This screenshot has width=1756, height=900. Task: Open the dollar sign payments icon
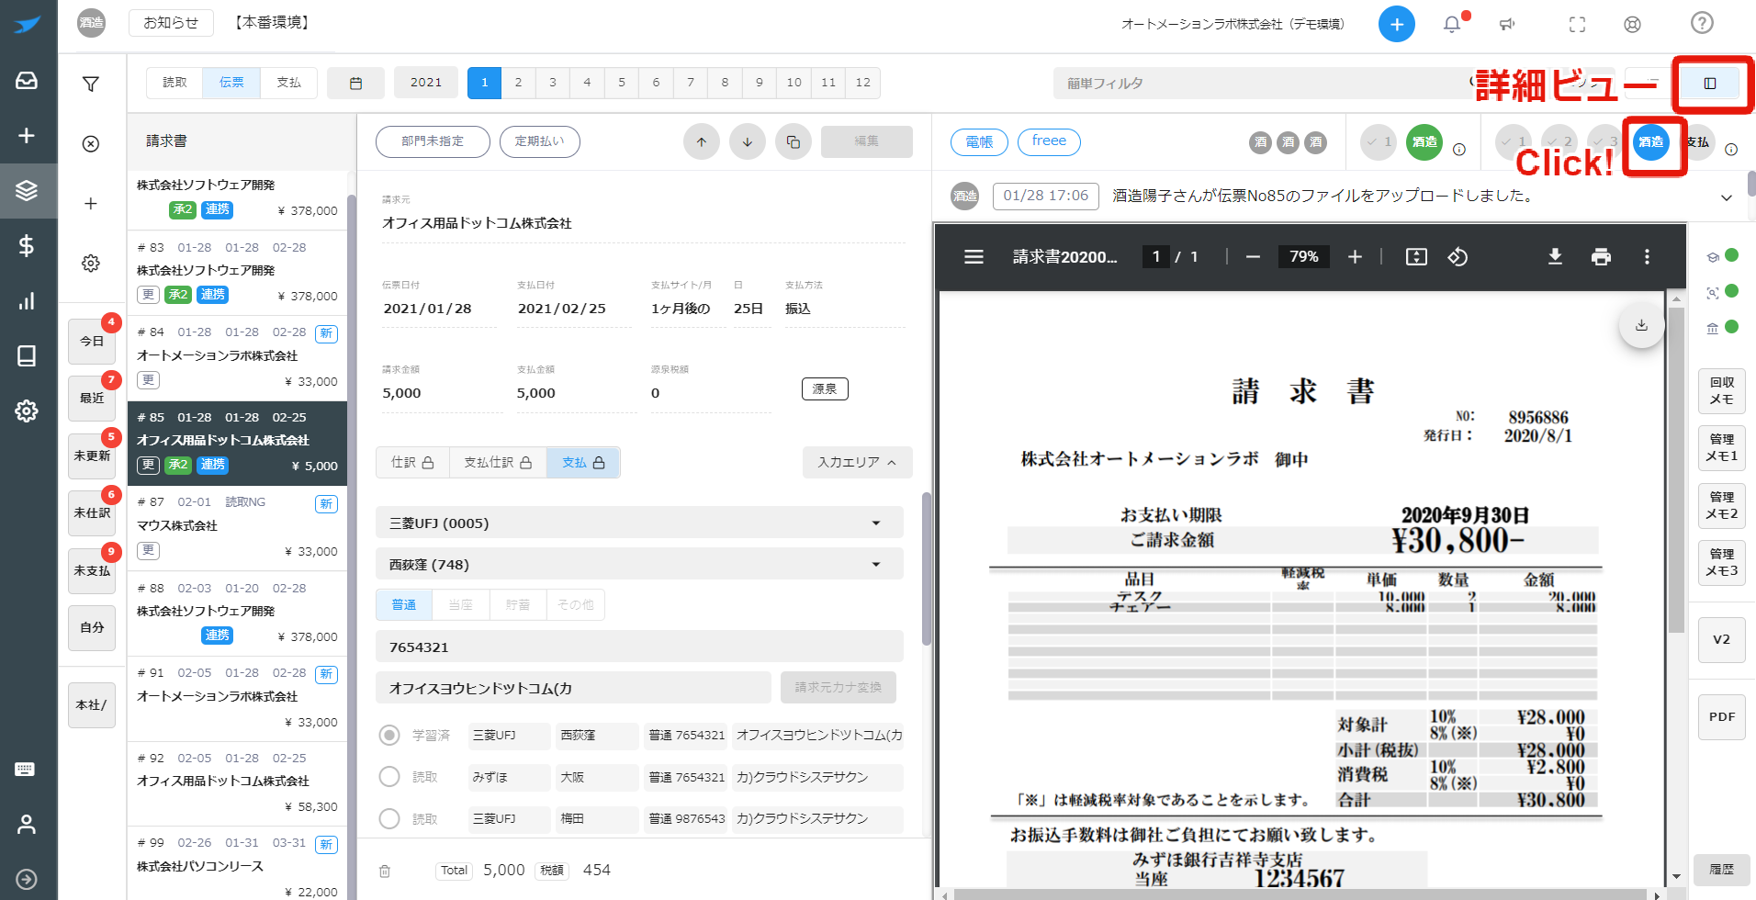(27, 245)
